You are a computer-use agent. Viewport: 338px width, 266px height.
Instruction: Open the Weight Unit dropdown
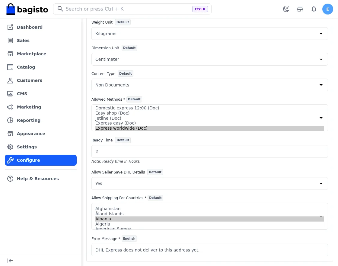(209, 34)
